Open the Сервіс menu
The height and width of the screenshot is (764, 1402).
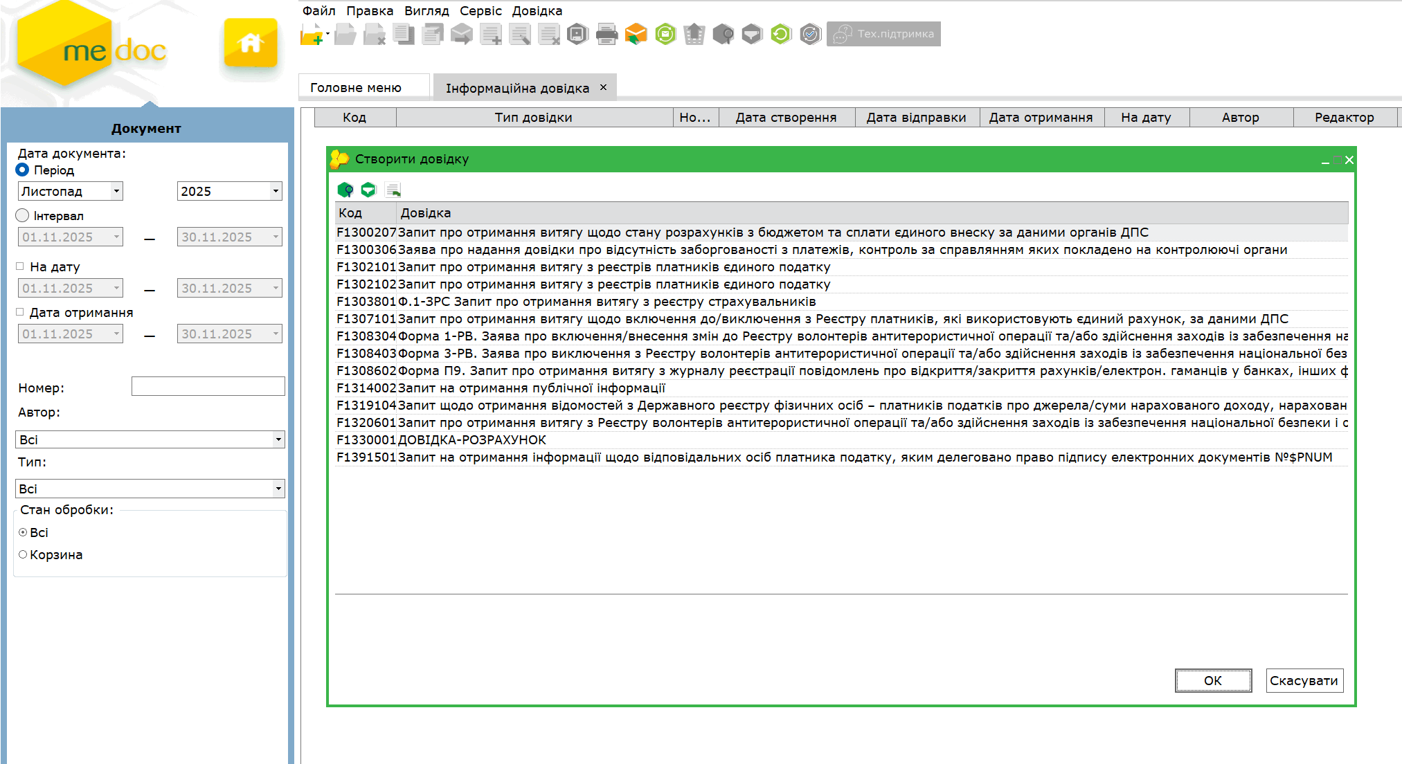click(480, 11)
